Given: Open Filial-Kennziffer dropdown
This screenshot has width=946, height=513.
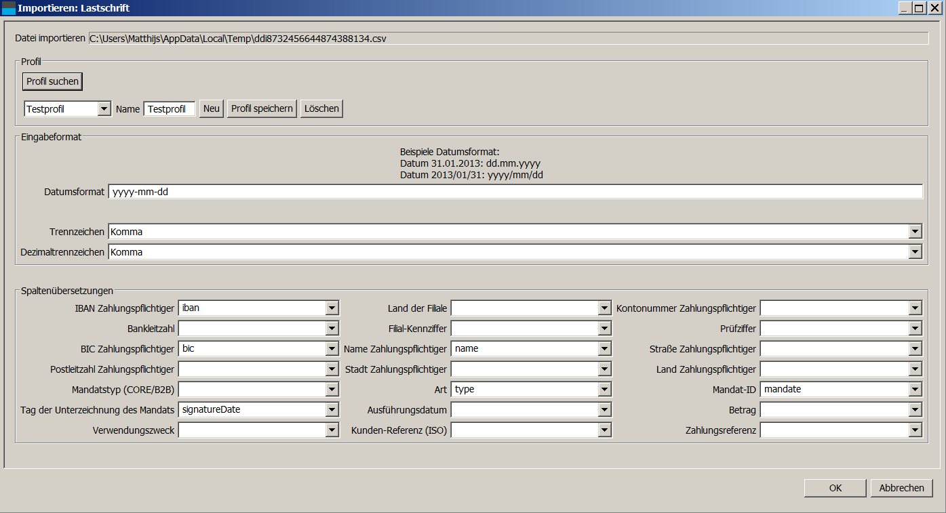Looking at the screenshot, I should coord(531,329).
